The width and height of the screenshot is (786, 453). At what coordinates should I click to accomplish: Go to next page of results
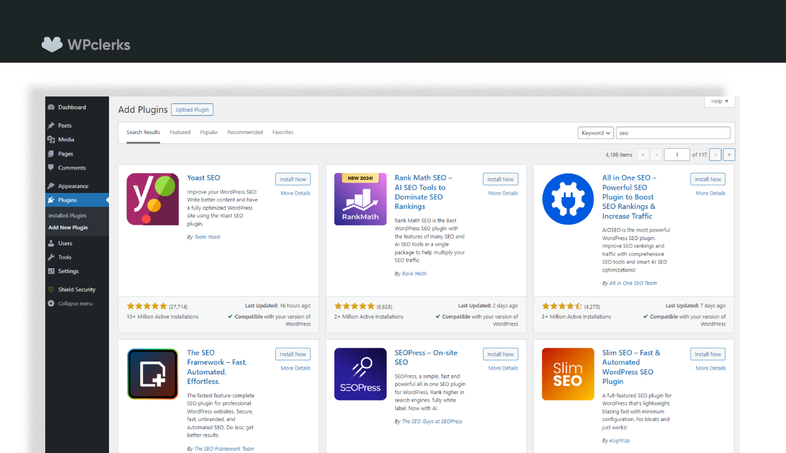point(716,155)
